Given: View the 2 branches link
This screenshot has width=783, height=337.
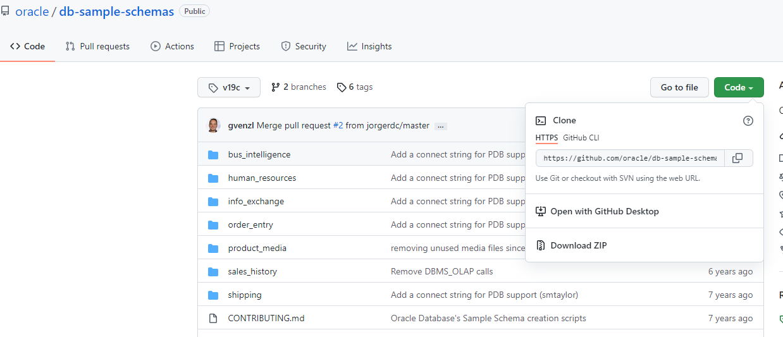Looking at the screenshot, I should (x=299, y=87).
